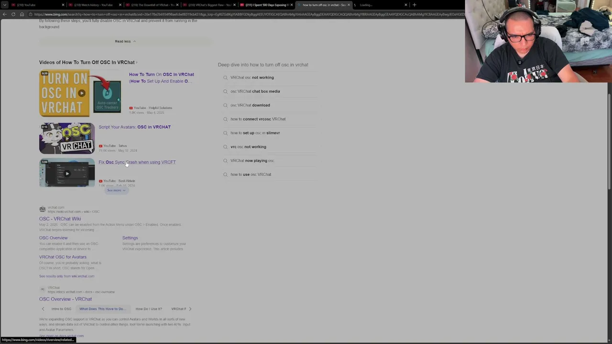
Task: Click the VRChat docs result favicon
Action: [x=43, y=290]
